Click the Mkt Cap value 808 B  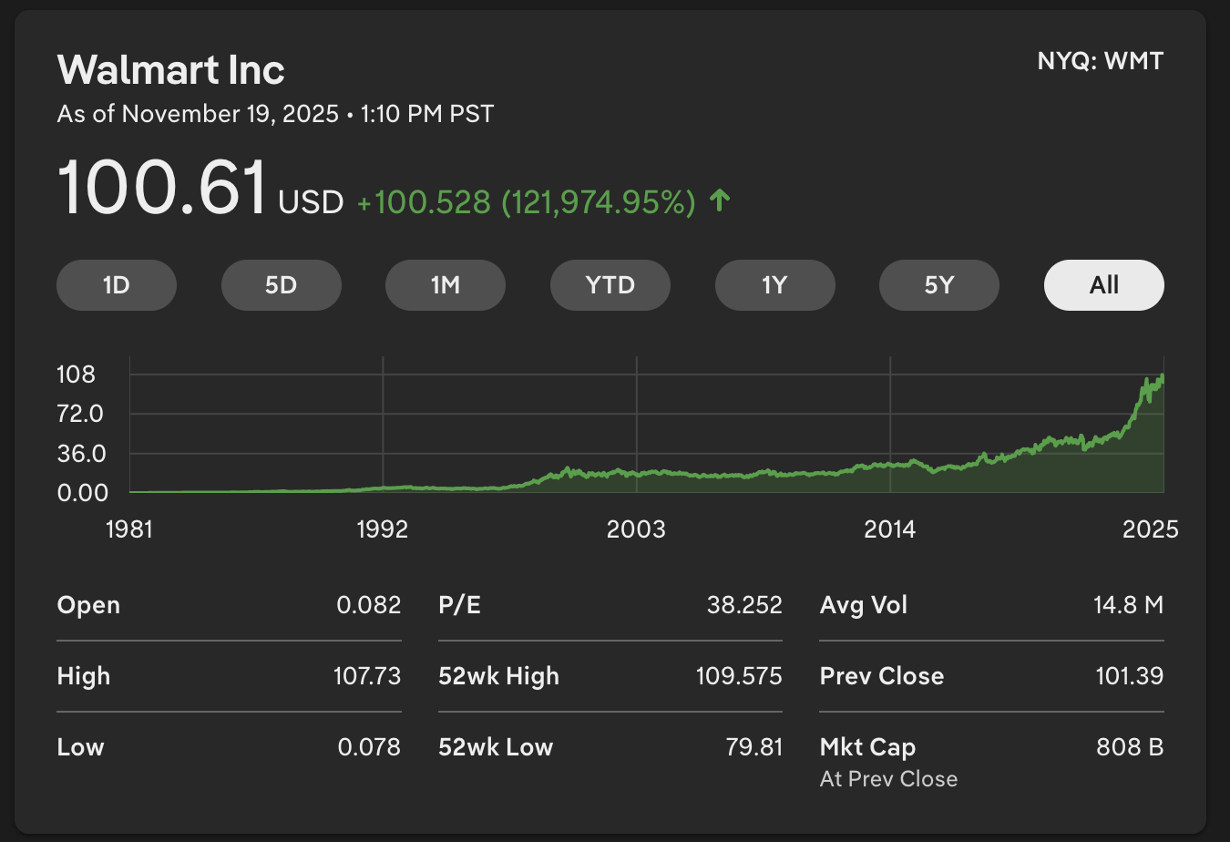(1130, 747)
